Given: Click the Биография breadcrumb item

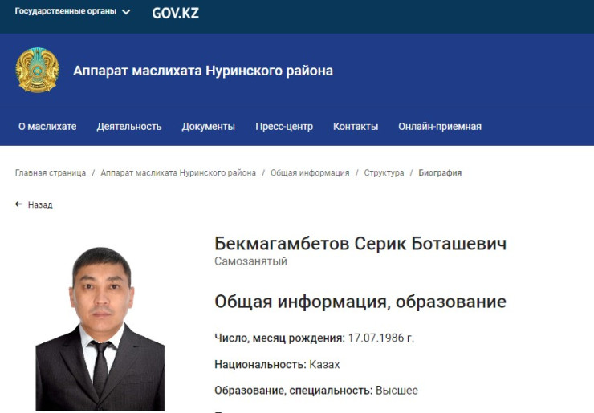Looking at the screenshot, I should click(440, 172).
